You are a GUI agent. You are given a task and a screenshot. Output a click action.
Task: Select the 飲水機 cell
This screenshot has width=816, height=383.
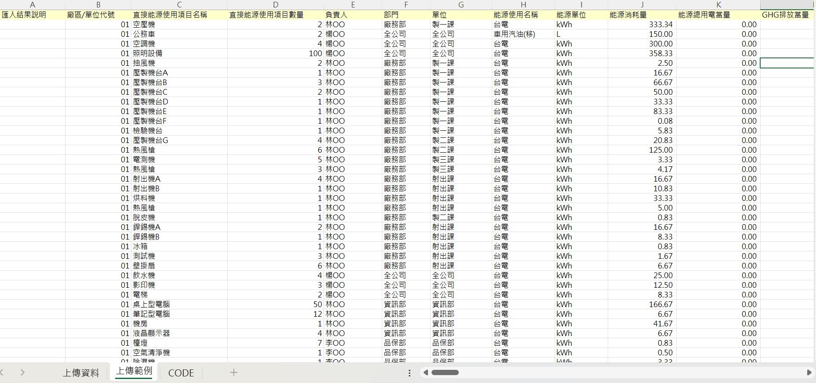pos(179,275)
